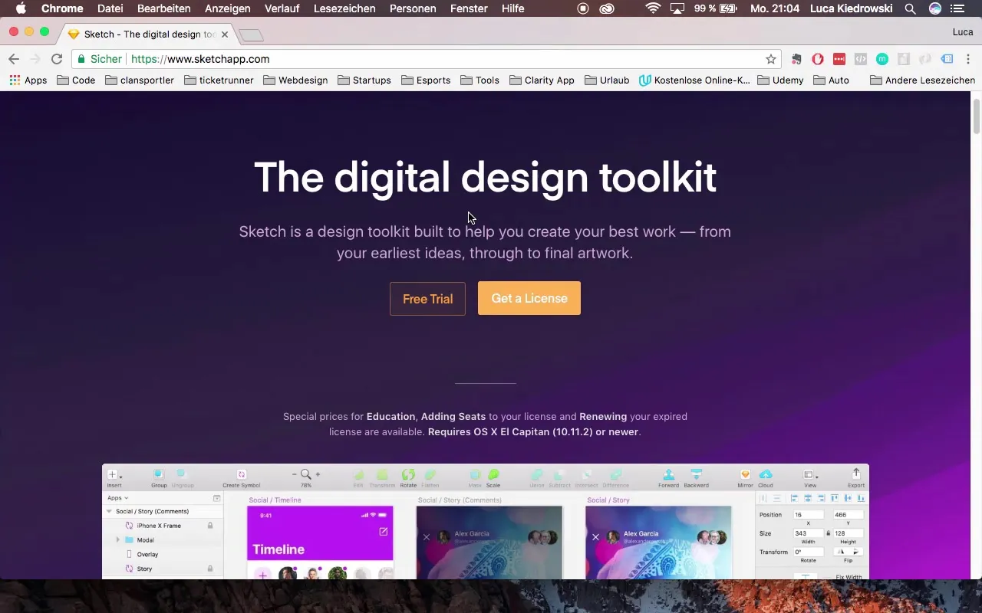Image resolution: width=982 pixels, height=613 pixels.
Task: Open the Verlauf menu
Action: (282, 8)
